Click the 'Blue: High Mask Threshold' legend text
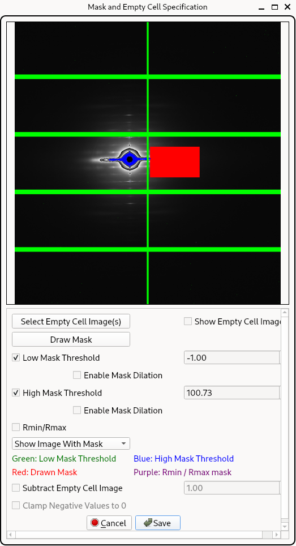Viewport: 296px width, 546px height. (183, 459)
